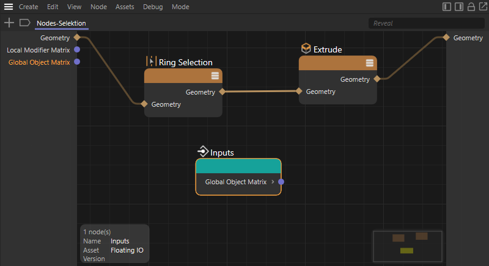Open the hamburger main menu
489x266 pixels.
pyautogui.click(x=9, y=7)
